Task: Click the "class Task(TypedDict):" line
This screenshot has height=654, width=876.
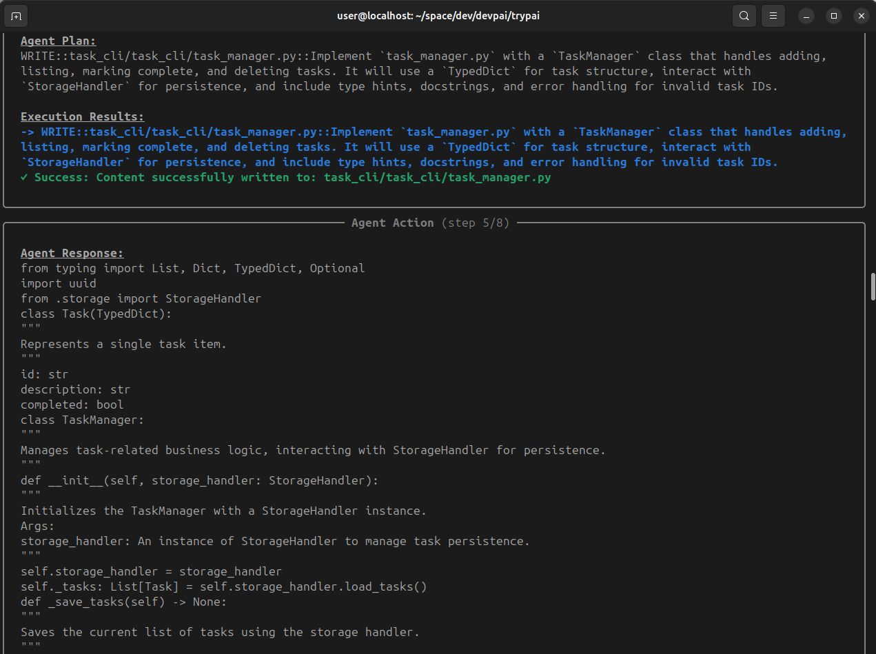Action: pyautogui.click(x=96, y=314)
